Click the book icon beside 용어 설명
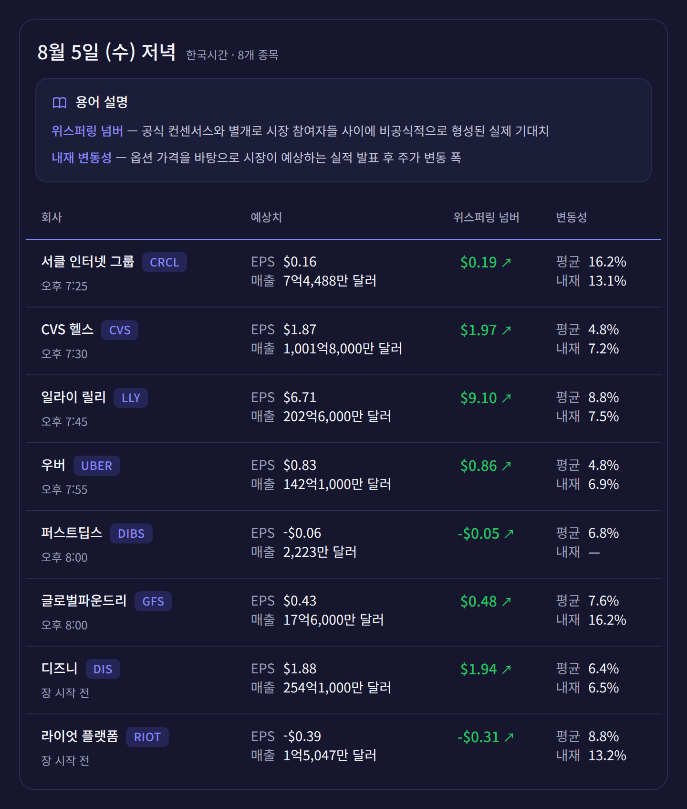 point(60,102)
